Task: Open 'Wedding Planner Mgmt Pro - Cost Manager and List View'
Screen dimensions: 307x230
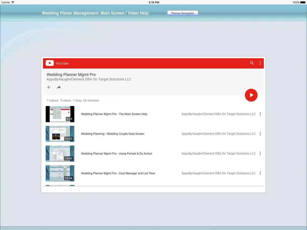Action: pyautogui.click(x=118, y=173)
